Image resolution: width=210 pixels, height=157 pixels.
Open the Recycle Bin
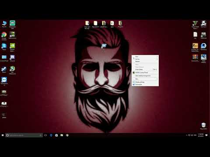tap(203, 126)
